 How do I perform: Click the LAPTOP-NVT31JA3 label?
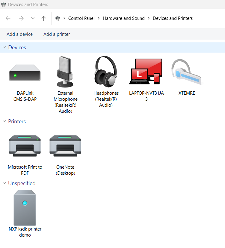coord(146,96)
